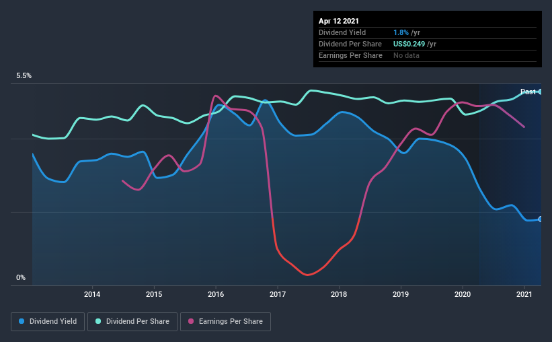Select the 2018 x-axis label
Image resolution: width=552 pixels, height=342 pixels.
(339, 294)
